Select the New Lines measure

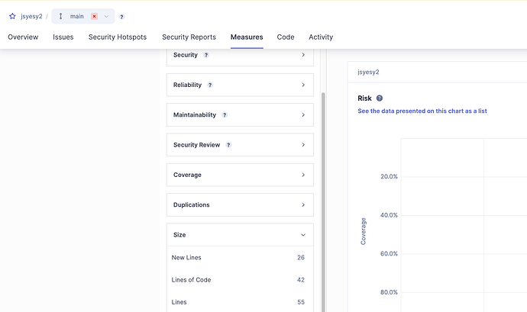(x=240, y=258)
